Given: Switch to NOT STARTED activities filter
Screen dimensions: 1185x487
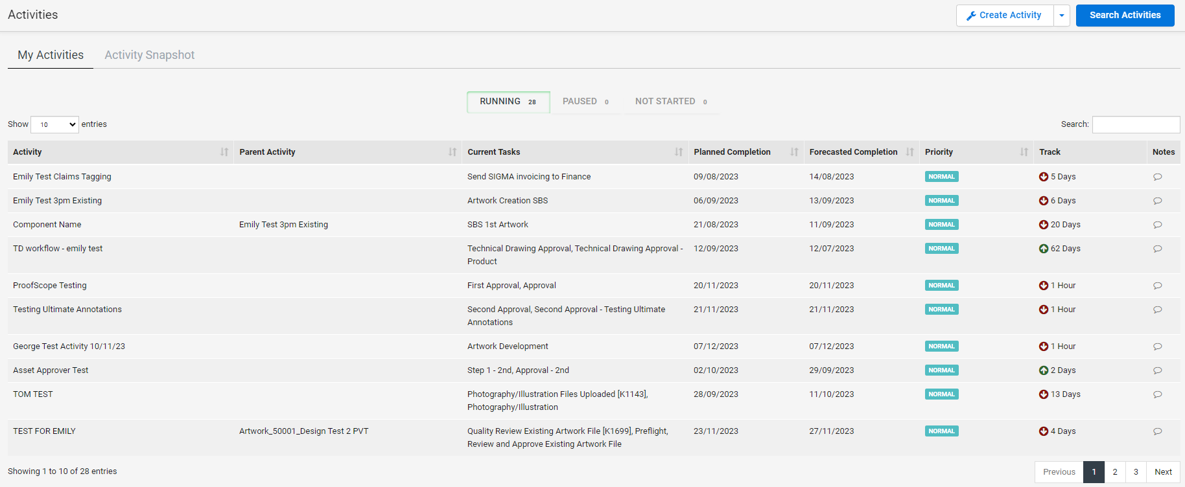Looking at the screenshot, I should (671, 102).
